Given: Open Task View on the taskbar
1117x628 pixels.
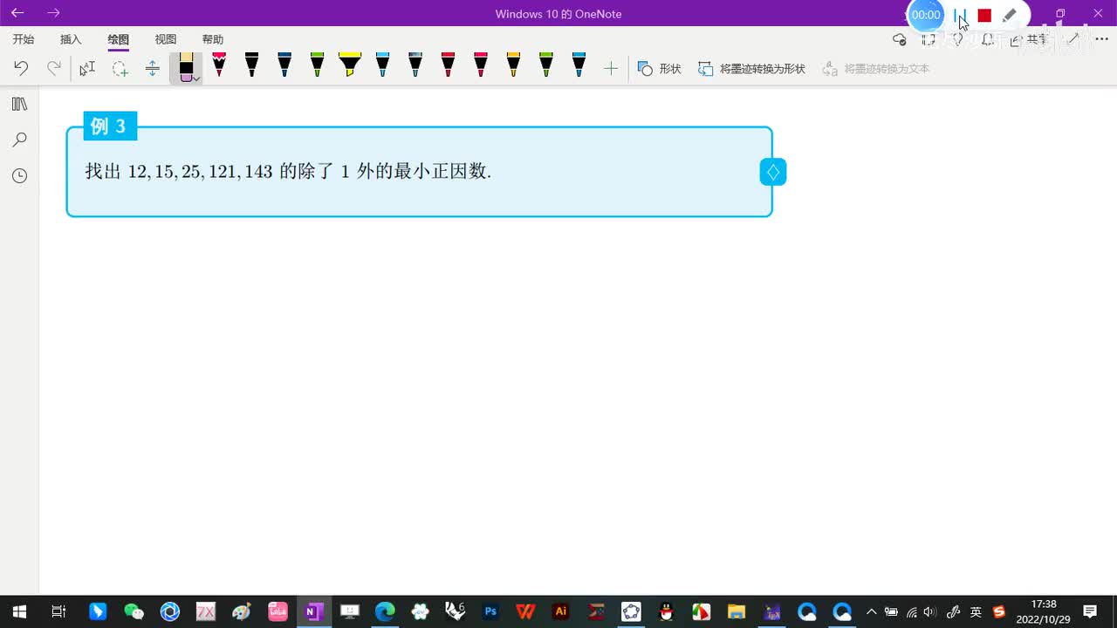Looking at the screenshot, I should tap(58, 611).
